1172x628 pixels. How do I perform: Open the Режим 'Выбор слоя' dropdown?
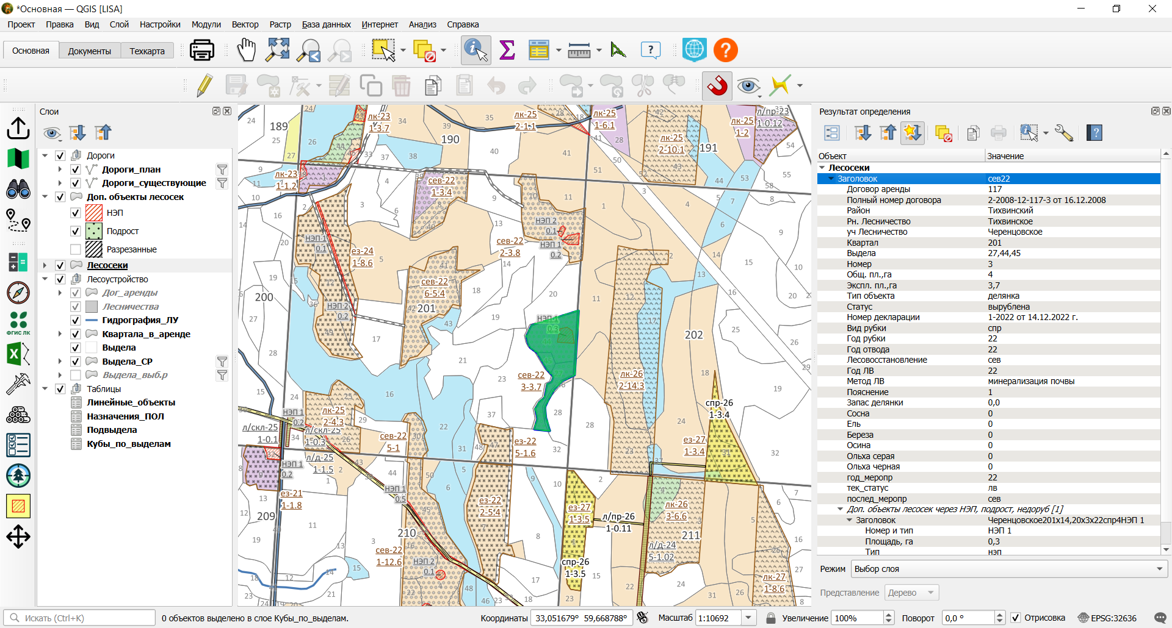(1009, 569)
